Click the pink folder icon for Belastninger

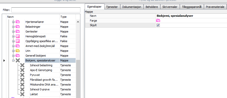coord(18,27)
